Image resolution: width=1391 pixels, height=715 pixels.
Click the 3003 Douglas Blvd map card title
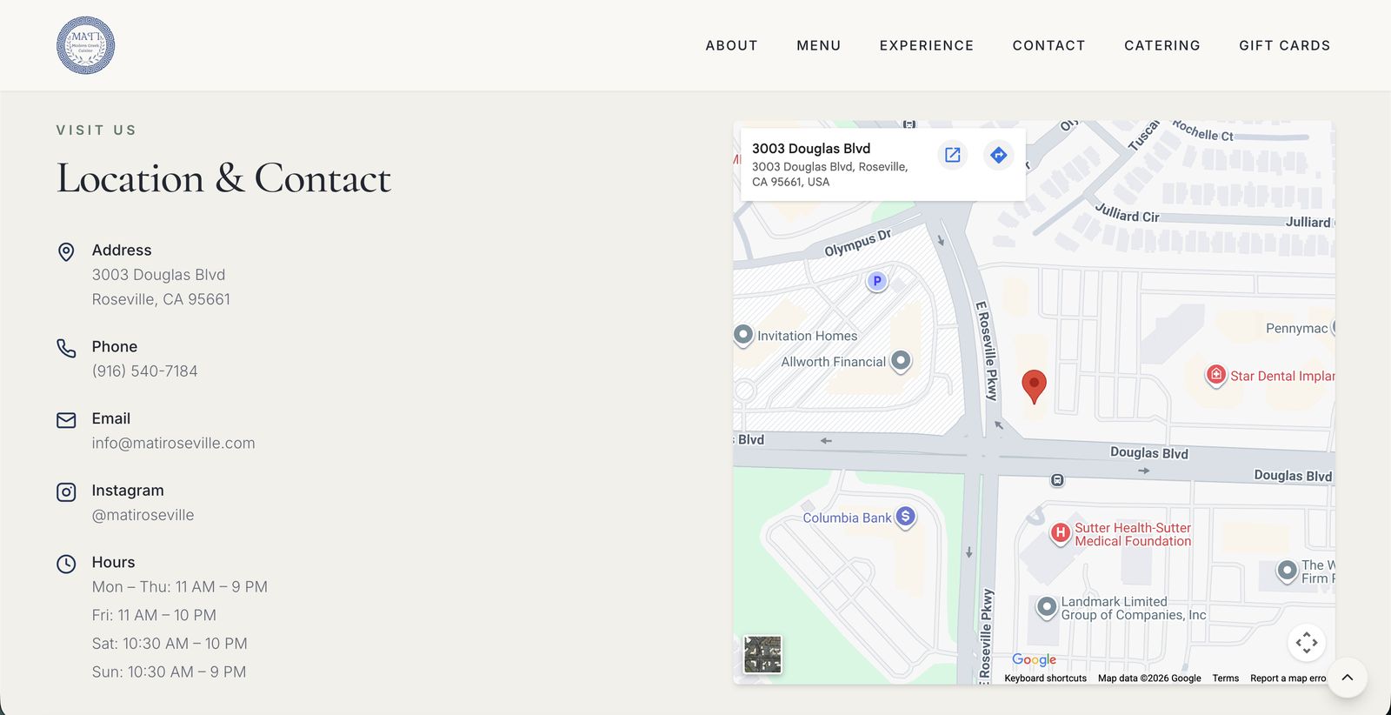(811, 149)
